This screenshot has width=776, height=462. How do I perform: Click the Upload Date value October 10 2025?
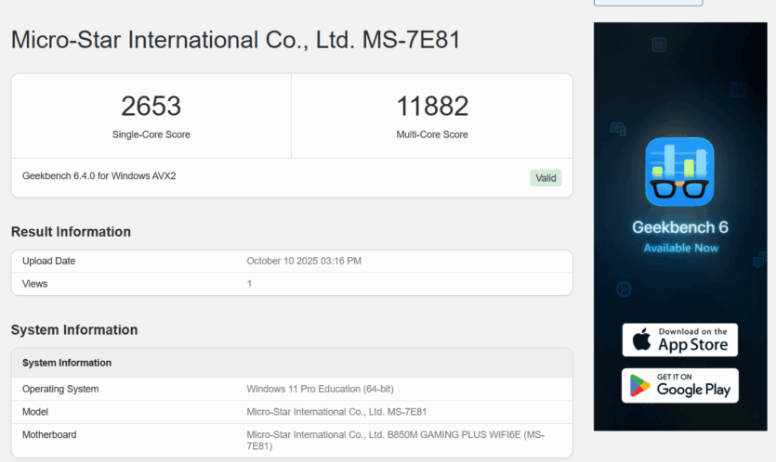[x=304, y=261]
